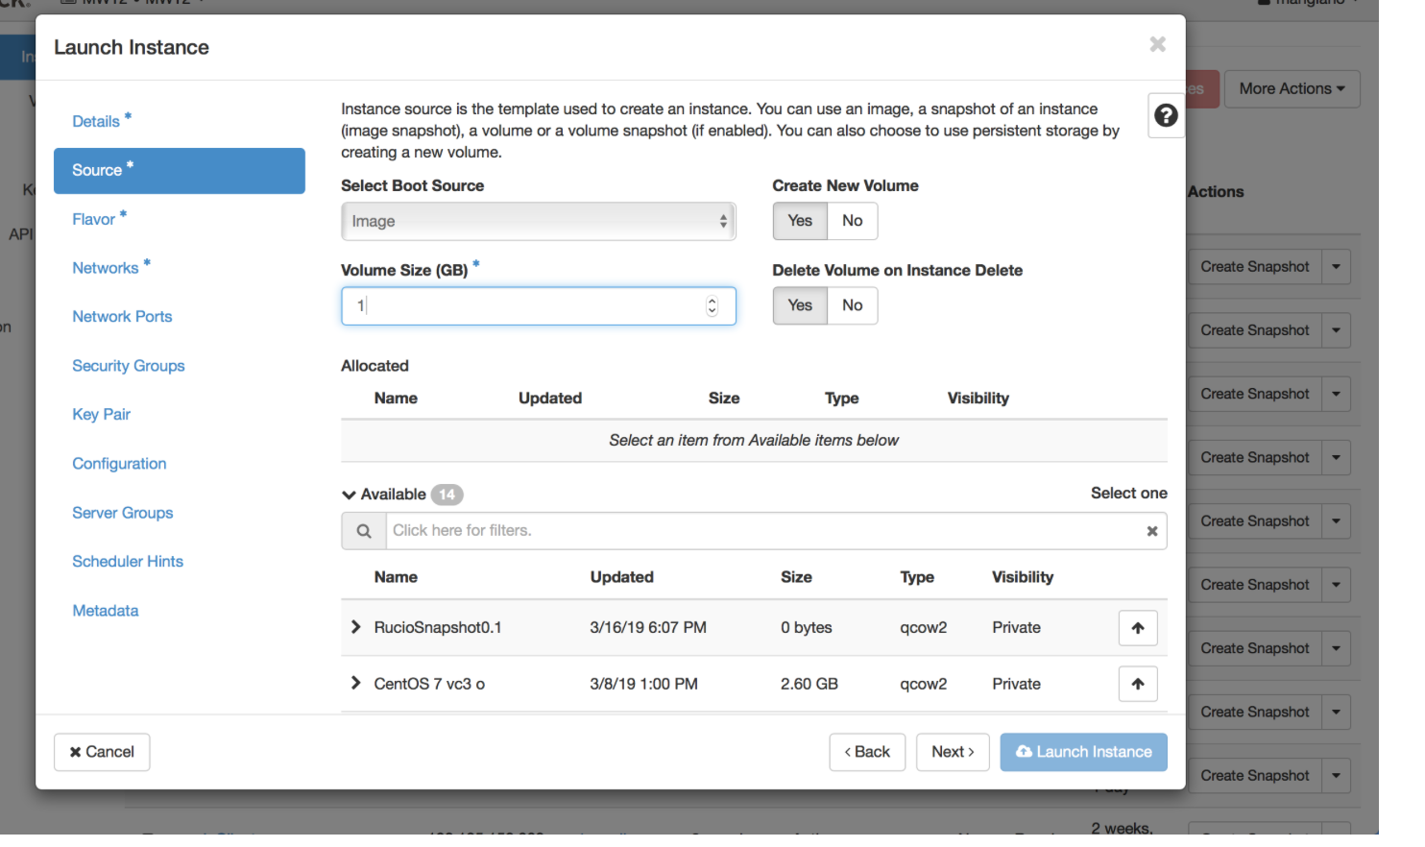
Task: Click the filter search magnifier icon
Action: point(364,531)
